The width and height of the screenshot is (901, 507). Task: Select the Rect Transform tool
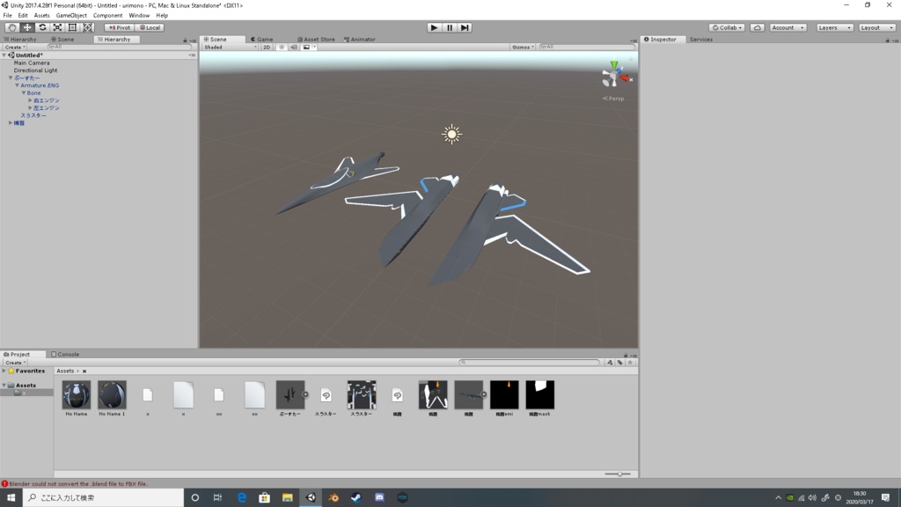[x=72, y=27]
